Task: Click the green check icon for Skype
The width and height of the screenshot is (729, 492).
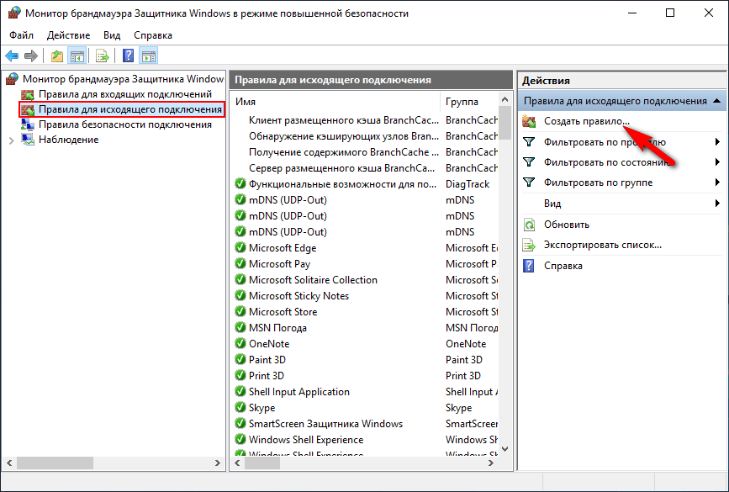Action: [x=240, y=407]
